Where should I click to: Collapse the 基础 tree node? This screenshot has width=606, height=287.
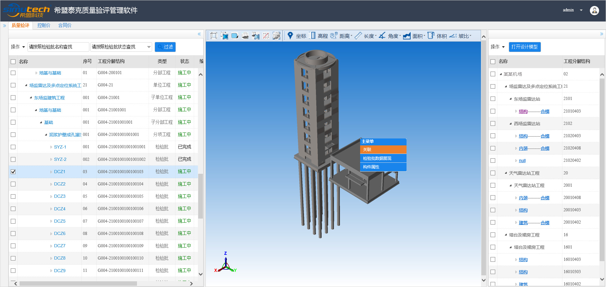point(41,122)
